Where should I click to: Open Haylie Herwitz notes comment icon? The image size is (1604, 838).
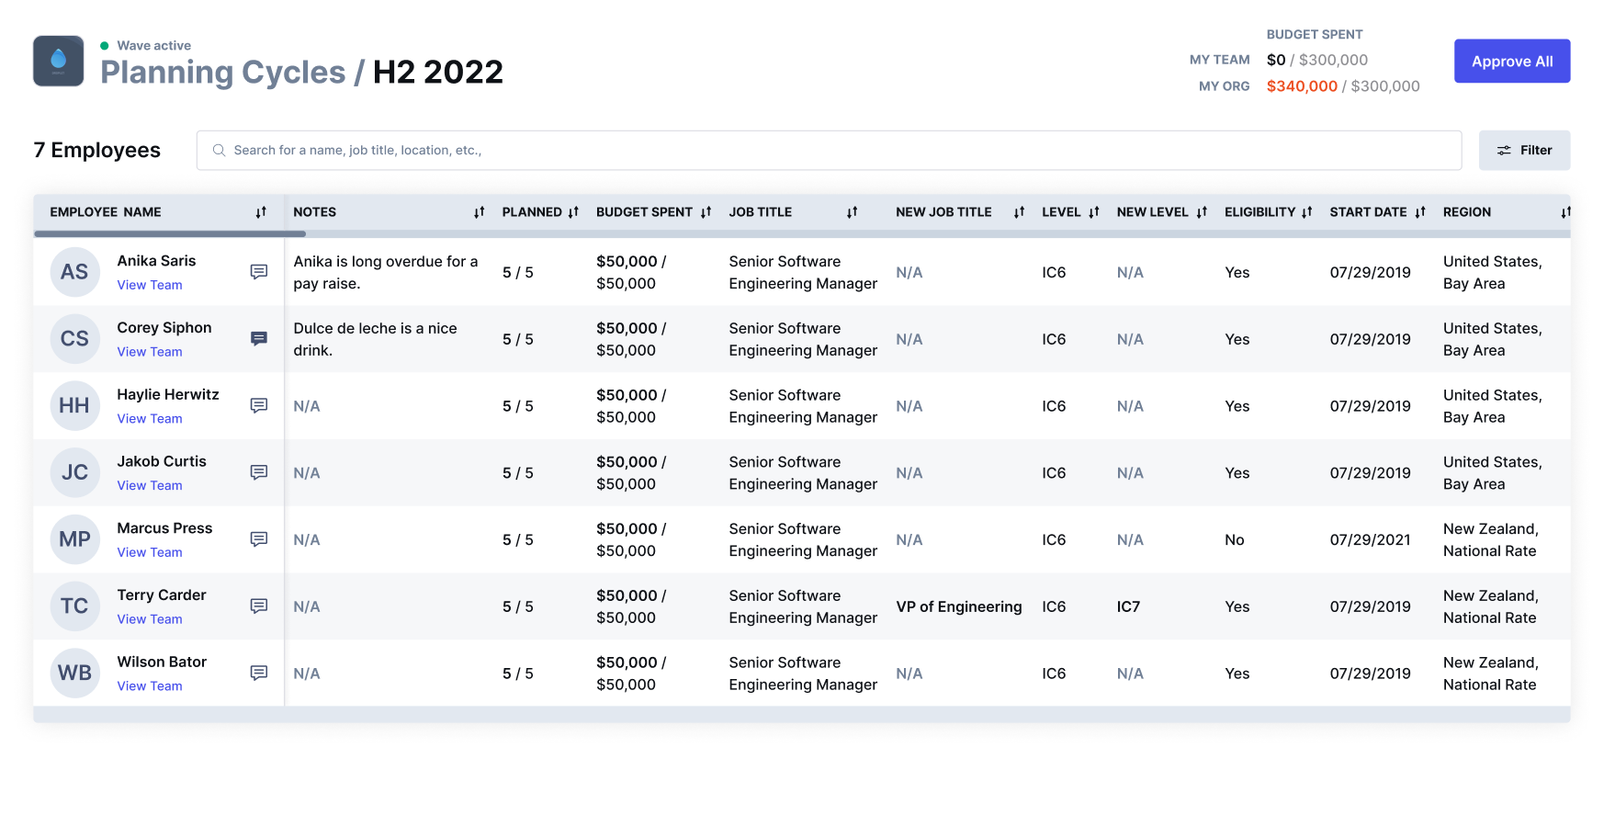click(x=259, y=406)
